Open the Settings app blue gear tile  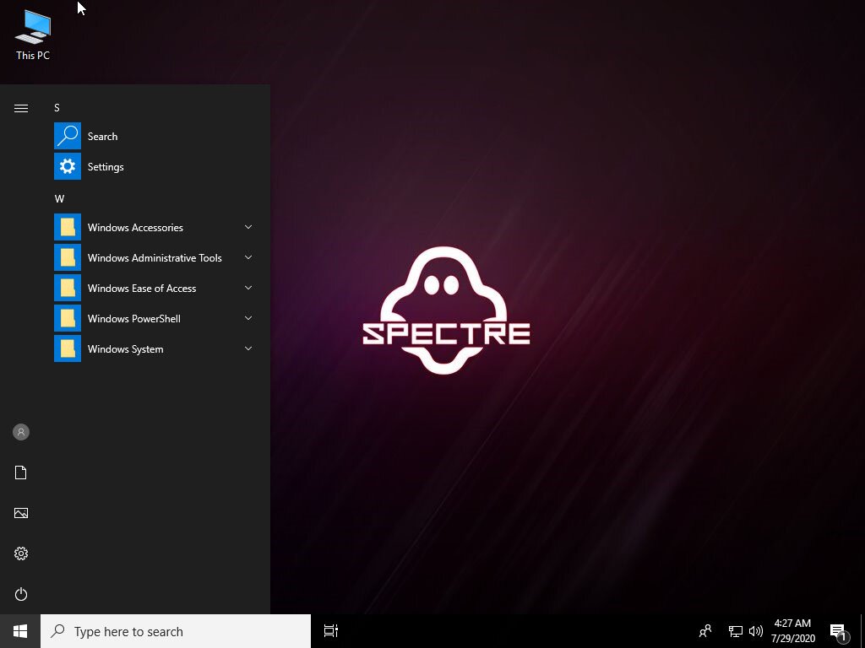(x=68, y=166)
